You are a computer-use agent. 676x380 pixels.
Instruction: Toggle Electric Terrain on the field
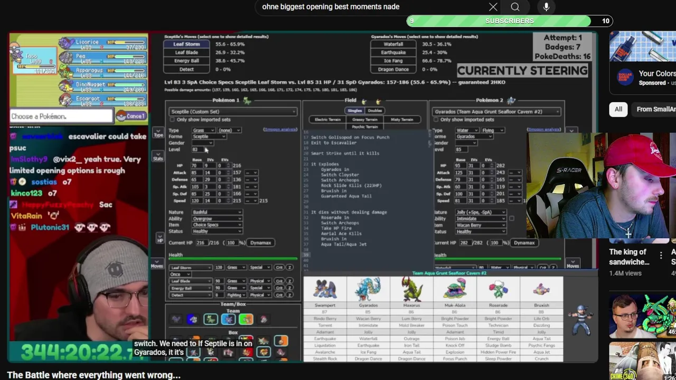coord(327,120)
